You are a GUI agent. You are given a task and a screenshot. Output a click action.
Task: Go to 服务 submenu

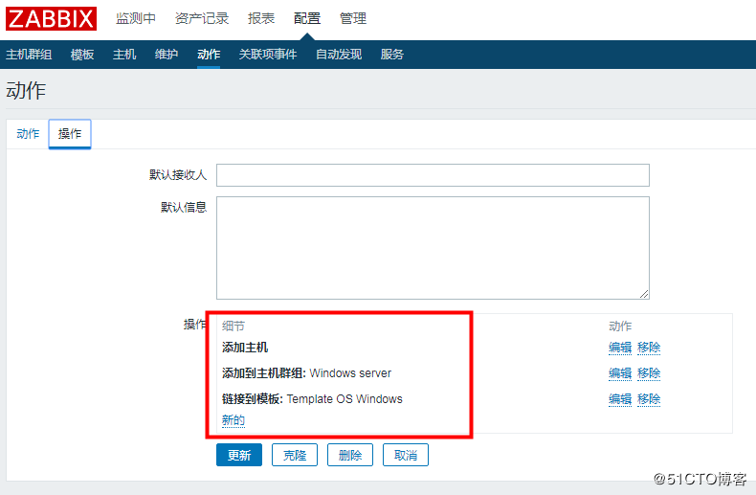392,55
